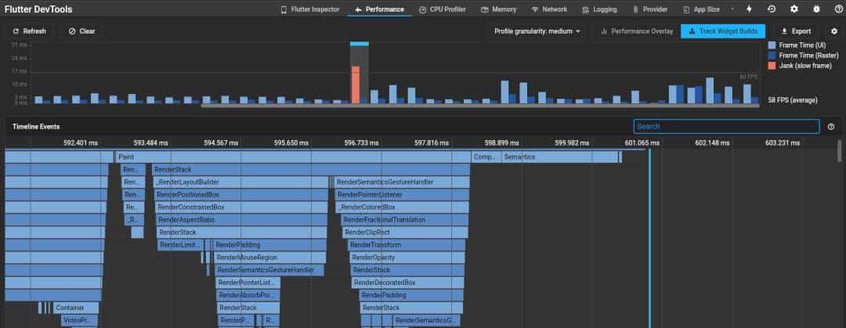The height and width of the screenshot is (328, 846).
Task: Click the hot reload lightning icon
Action: [x=749, y=9]
